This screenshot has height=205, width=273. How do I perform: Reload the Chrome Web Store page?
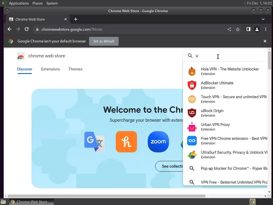pyautogui.click(x=27, y=29)
